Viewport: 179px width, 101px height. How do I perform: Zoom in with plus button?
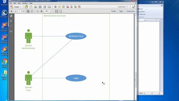point(42,11)
